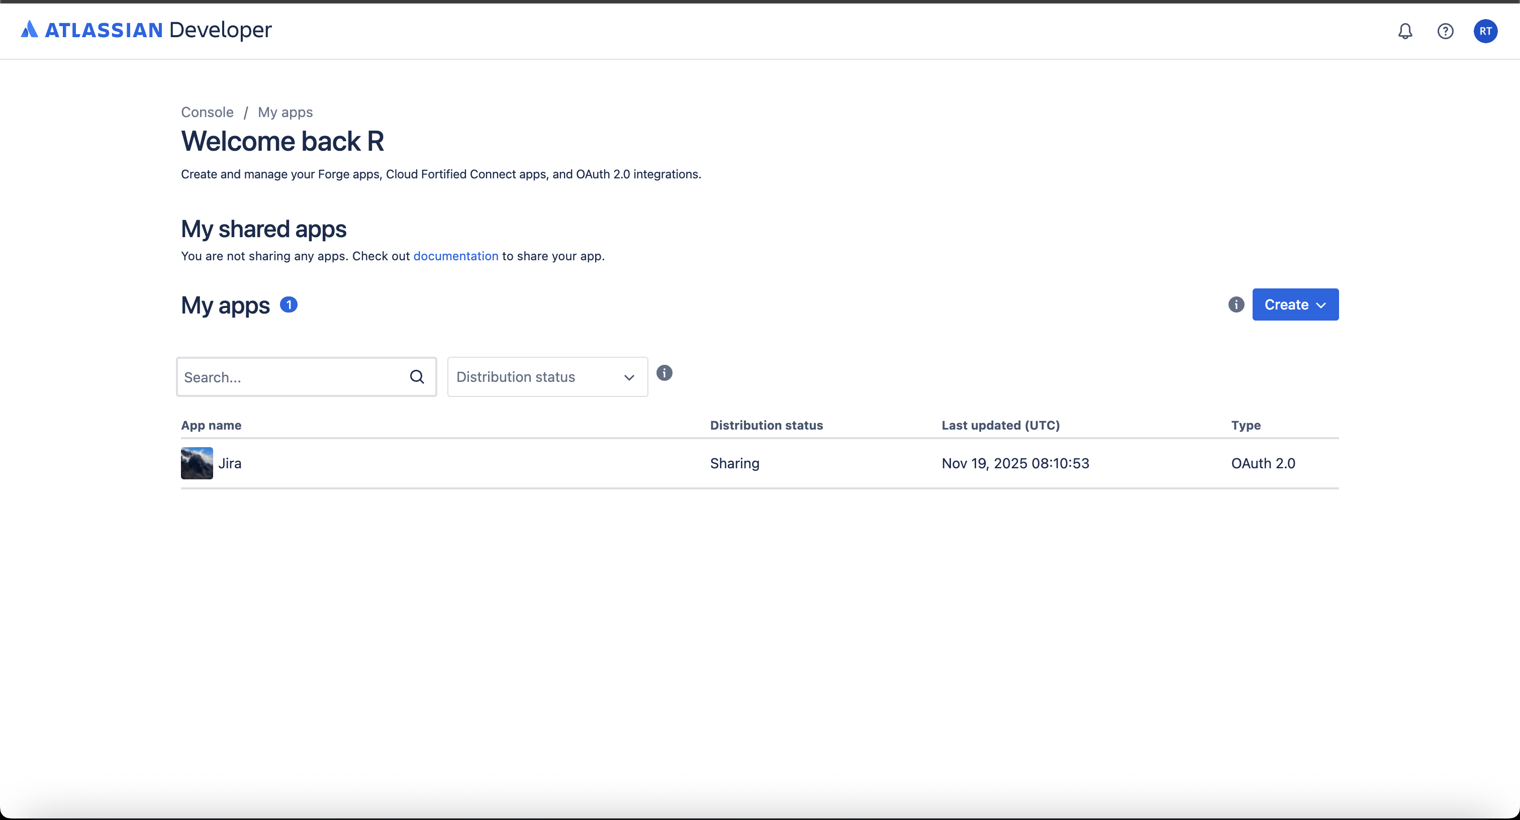Click info icon next to Distribution status filter

(x=664, y=373)
